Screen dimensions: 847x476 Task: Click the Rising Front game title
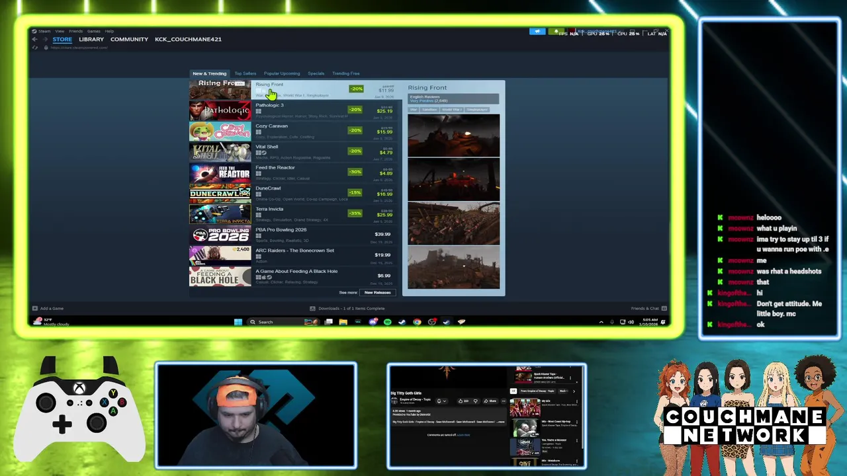269,85
